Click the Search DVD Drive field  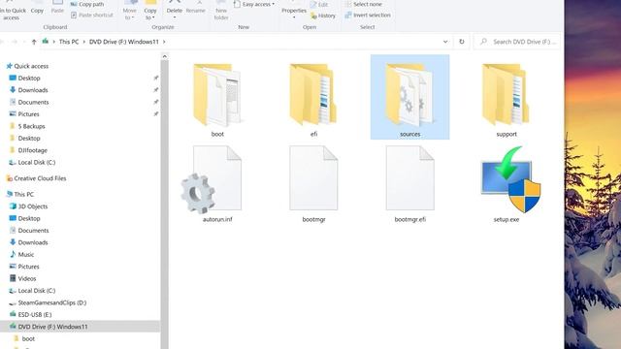click(x=517, y=42)
